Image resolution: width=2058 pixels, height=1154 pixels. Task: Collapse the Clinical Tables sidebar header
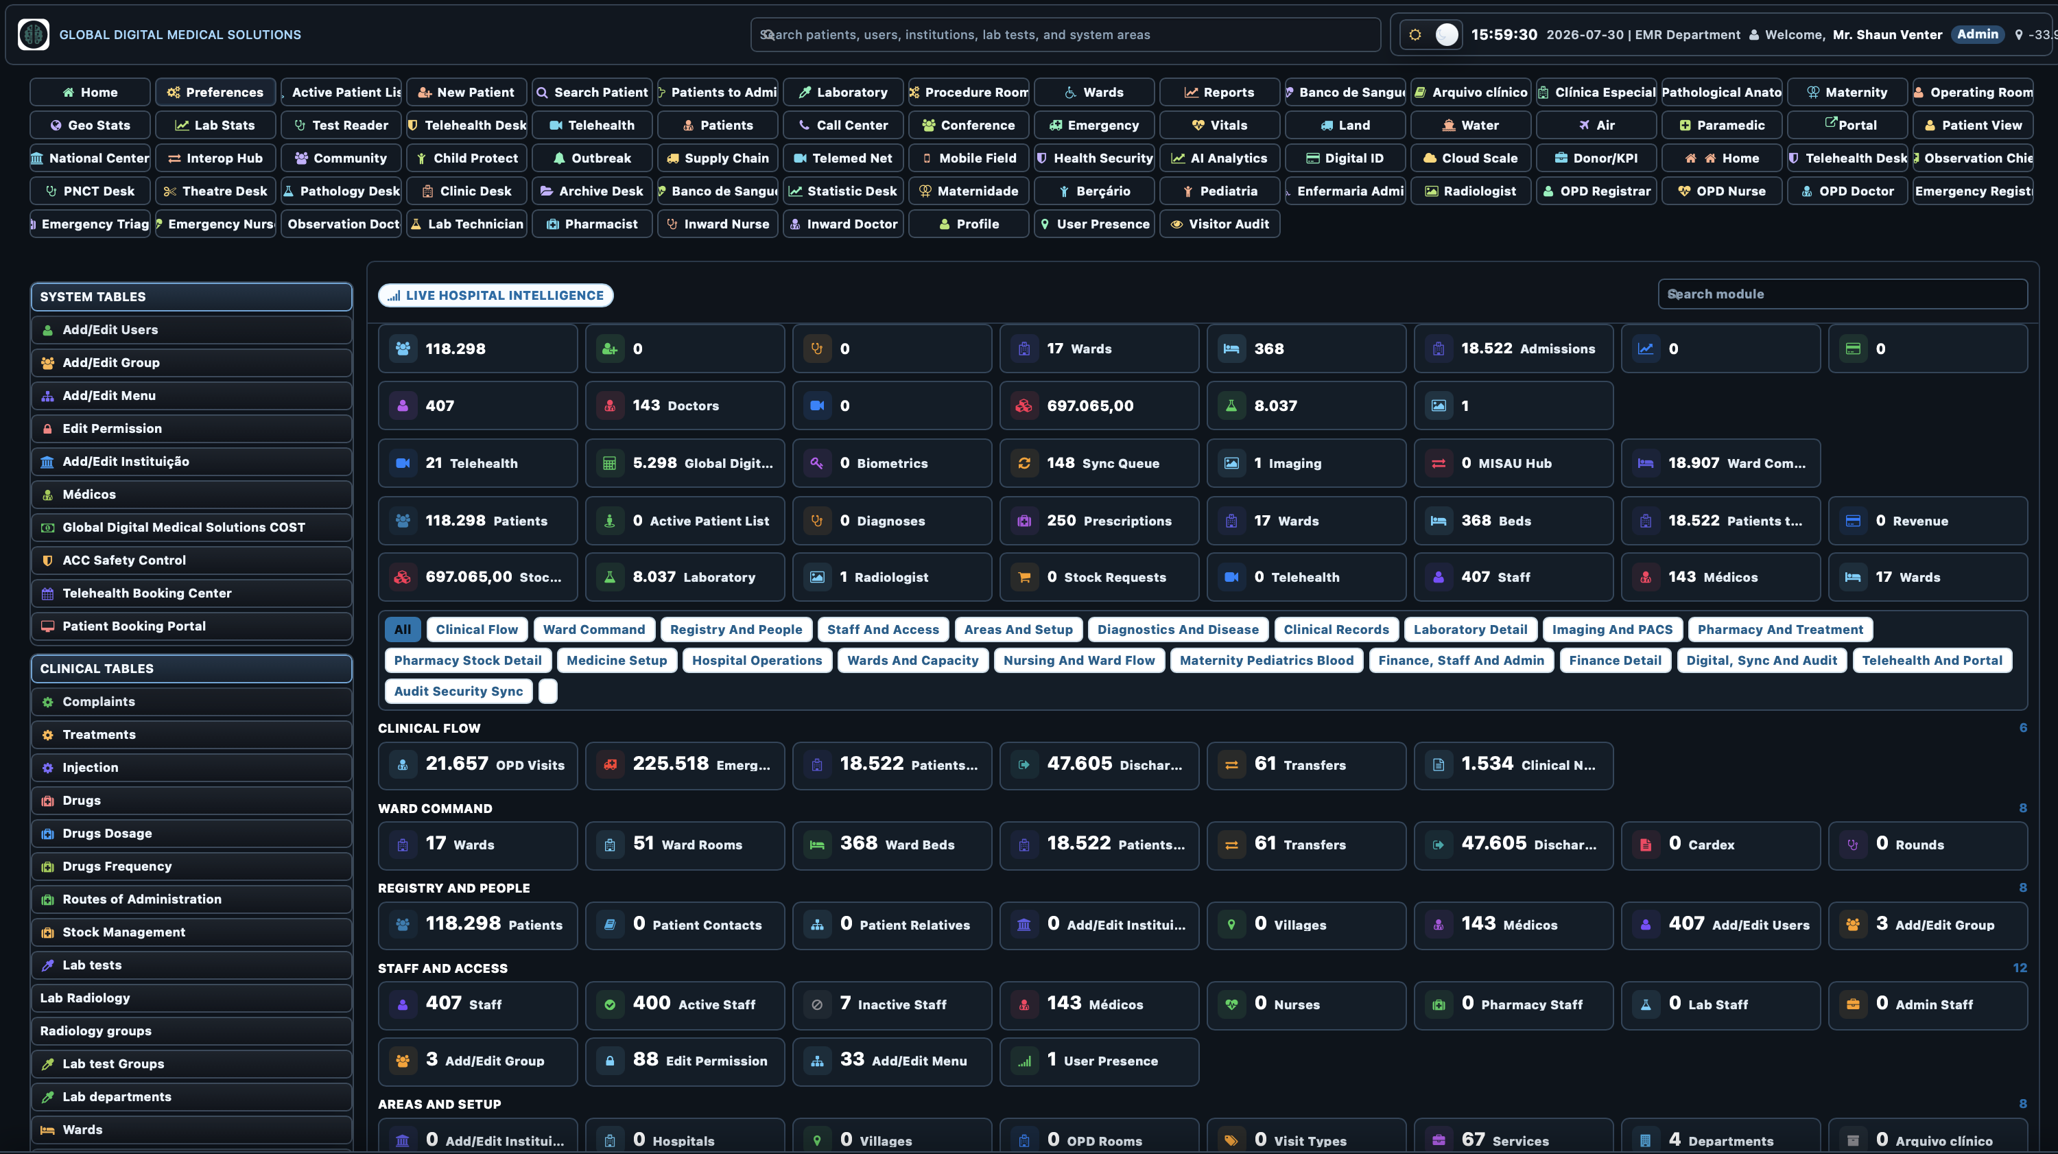[x=192, y=668]
